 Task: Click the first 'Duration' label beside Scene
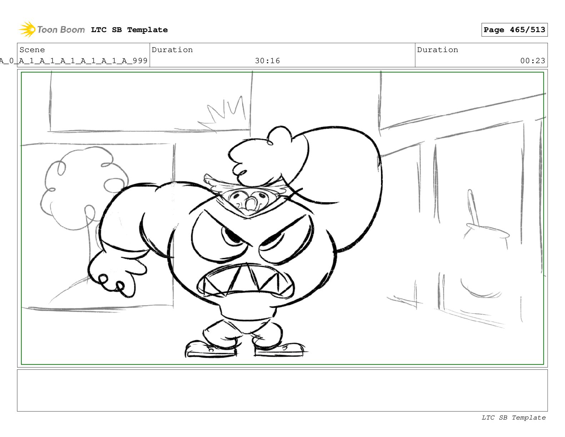coord(172,50)
